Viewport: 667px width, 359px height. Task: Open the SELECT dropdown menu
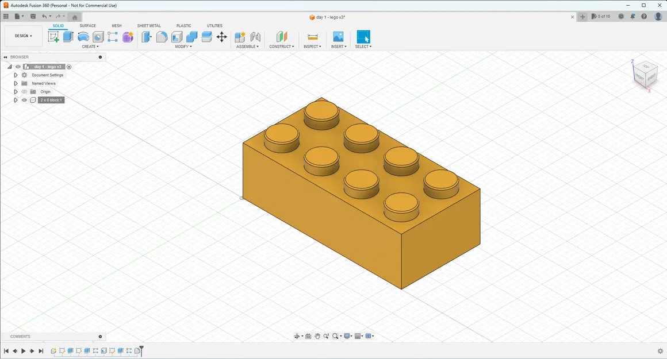point(363,47)
